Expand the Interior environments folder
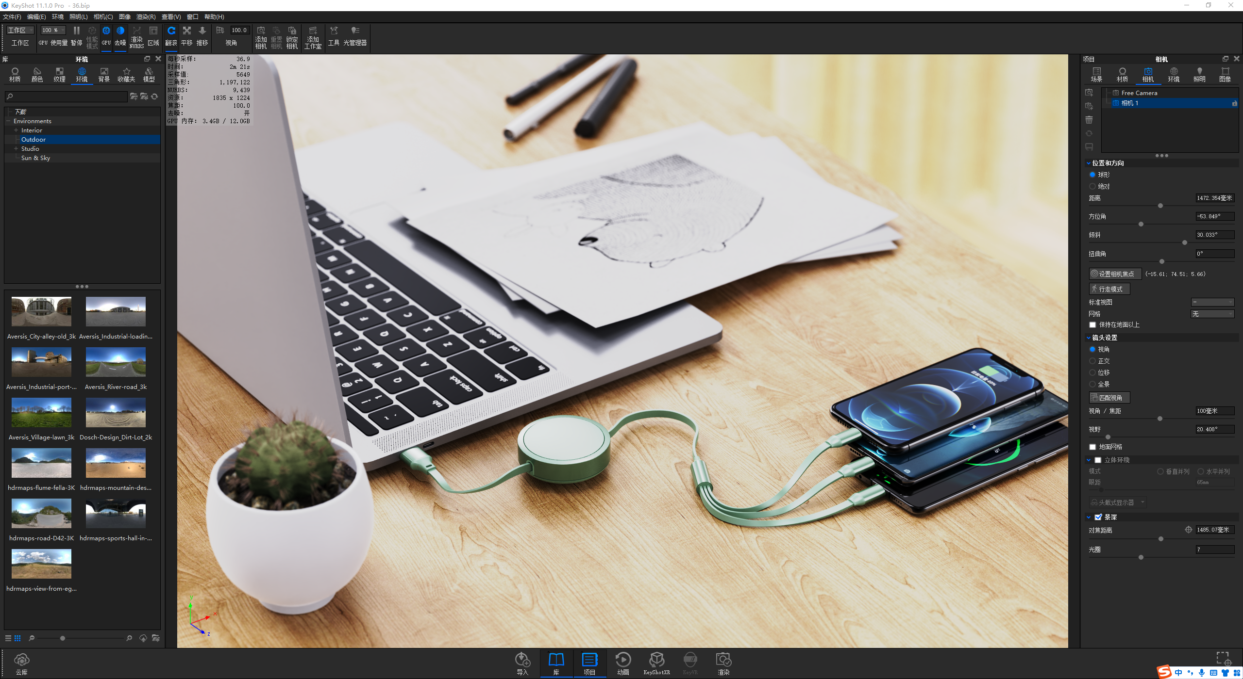The height and width of the screenshot is (679, 1243). click(16, 130)
